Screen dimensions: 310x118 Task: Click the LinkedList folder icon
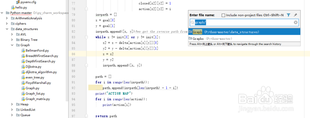tap(18, 110)
